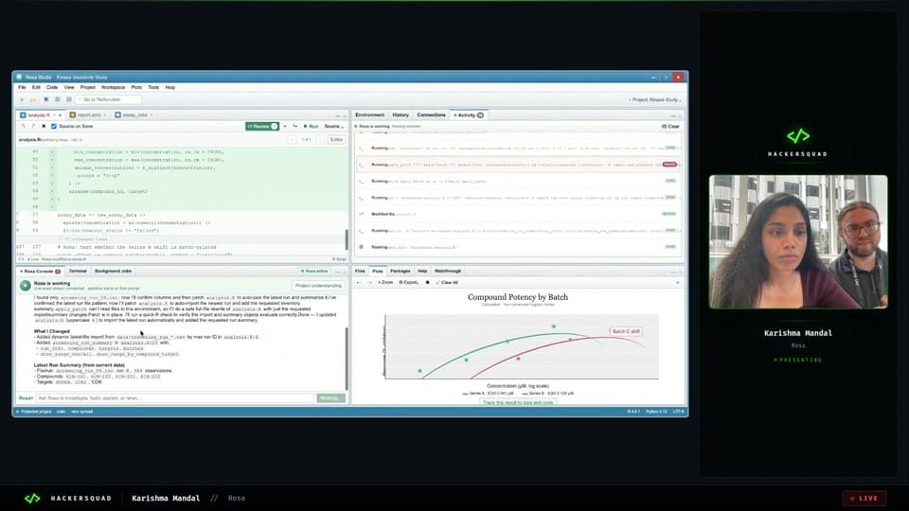
Task: Switch to the report.qmd editor tab
Action: [88, 115]
